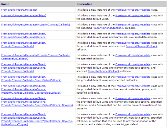Click class link in 'default value and specified callbacks' description
Viewport: 168px width, 128px height.
(133, 77)
